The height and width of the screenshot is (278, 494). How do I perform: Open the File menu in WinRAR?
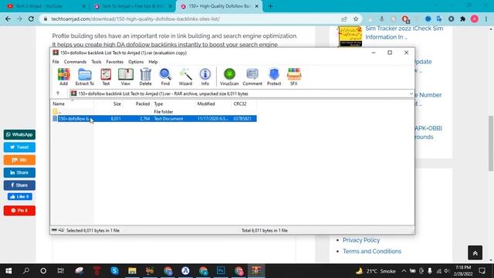pos(56,62)
